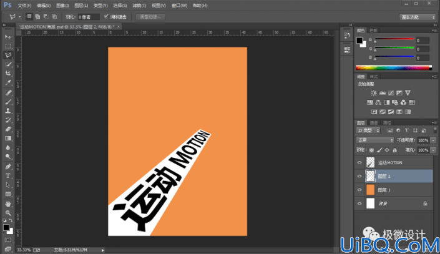Select the Zoom tool

[x=8, y=213]
